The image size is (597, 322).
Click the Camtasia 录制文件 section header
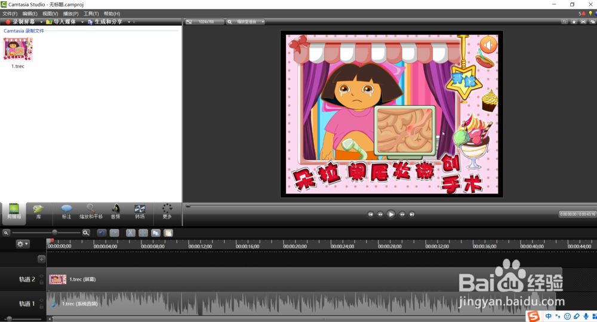(24, 31)
